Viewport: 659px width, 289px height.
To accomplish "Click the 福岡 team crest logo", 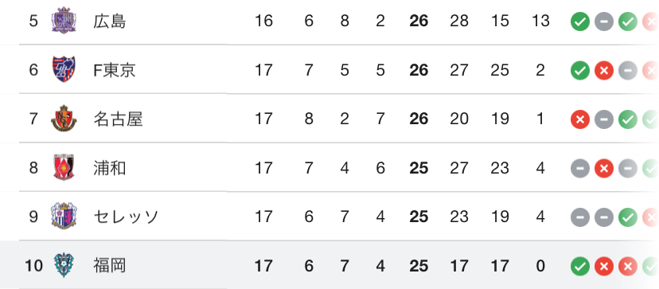I will tap(64, 265).
